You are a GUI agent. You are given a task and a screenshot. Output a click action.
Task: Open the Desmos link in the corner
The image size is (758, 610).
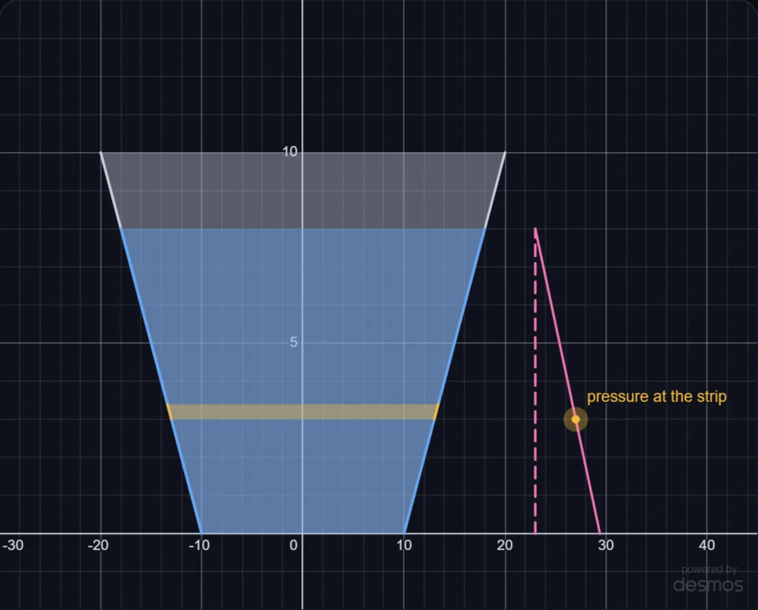[708, 579]
